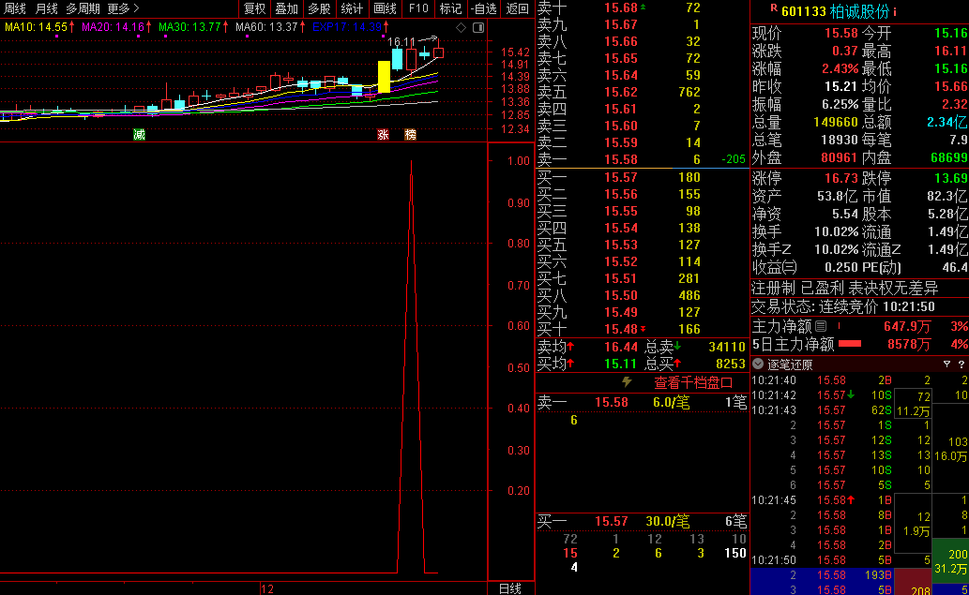Click the 榜 marker below the candles
The image size is (969, 595).
410,134
